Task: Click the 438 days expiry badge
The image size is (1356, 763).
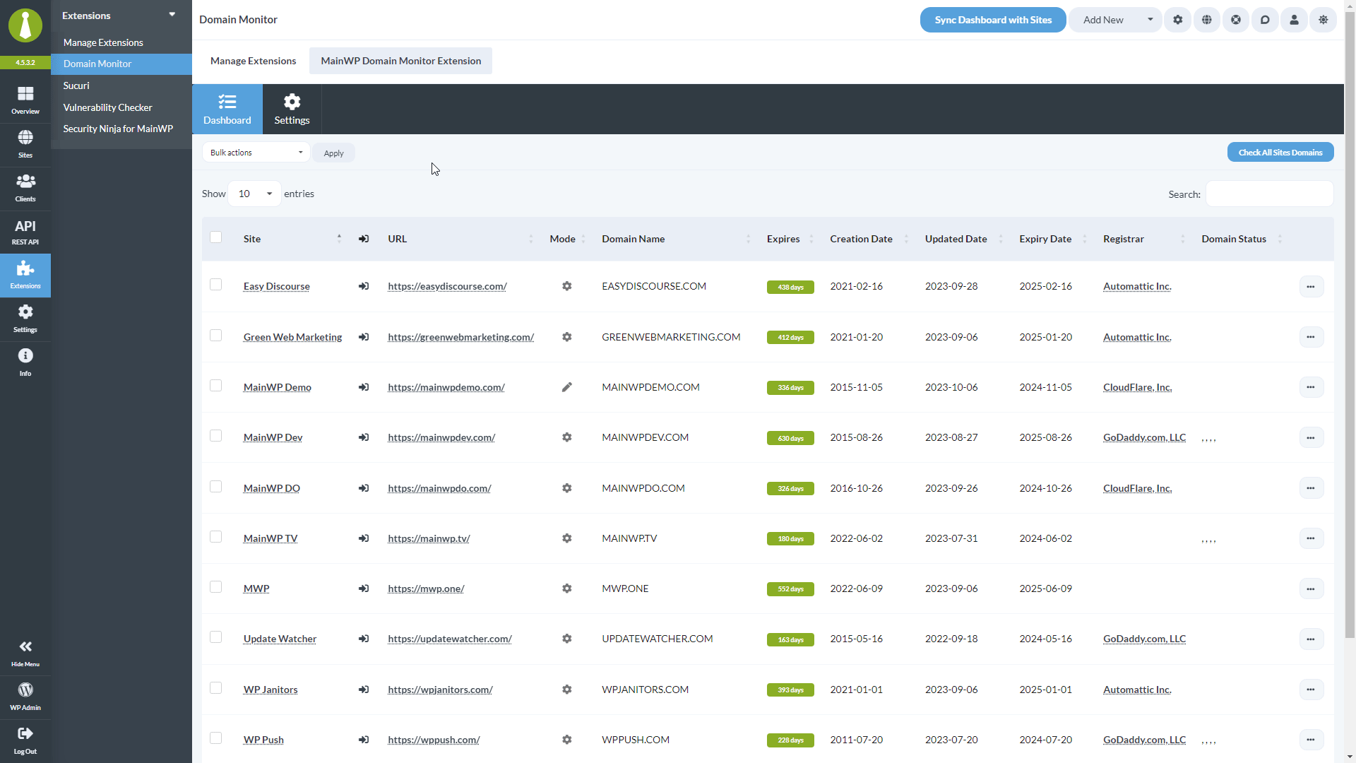Action: 790,288
